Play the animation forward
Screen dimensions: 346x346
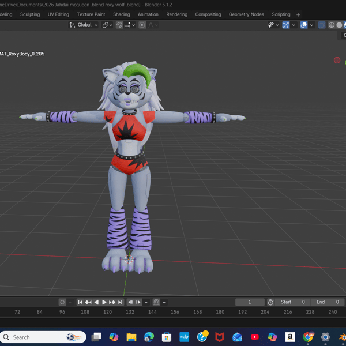coord(104,302)
